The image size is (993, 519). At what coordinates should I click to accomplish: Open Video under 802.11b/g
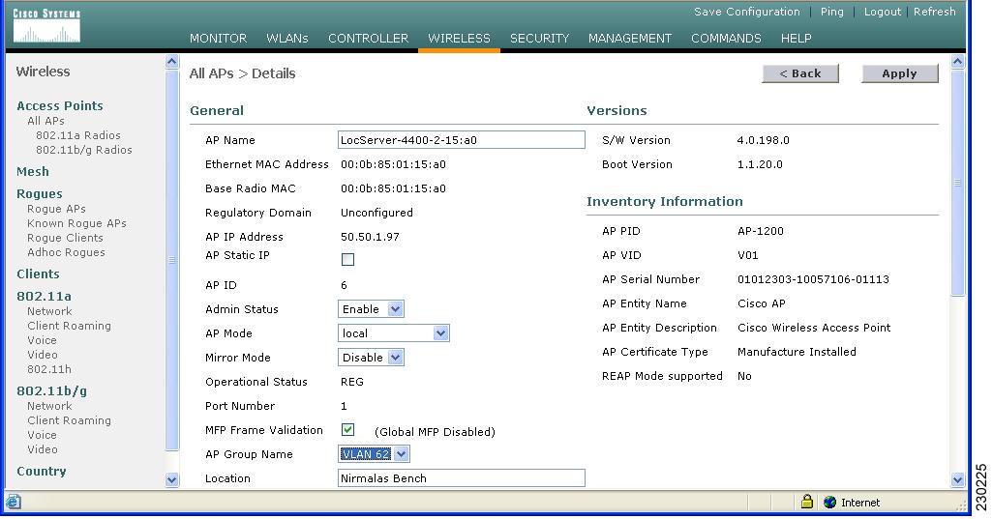tap(42, 449)
